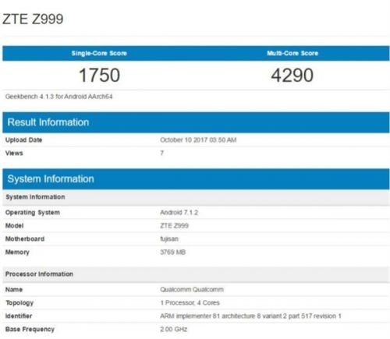Click the gray System Information subheader row
This screenshot has width=390, height=339.
(x=196, y=197)
